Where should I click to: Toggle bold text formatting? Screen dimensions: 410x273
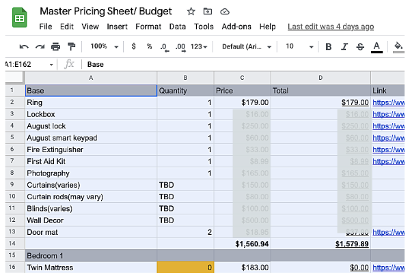[x=328, y=46]
